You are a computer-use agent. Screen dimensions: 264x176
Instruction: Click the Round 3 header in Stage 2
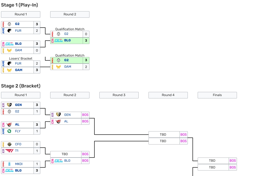[x=119, y=95]
